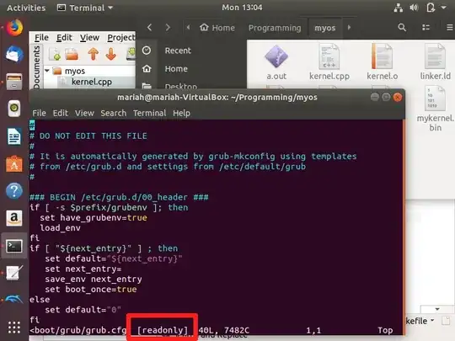Click 'load_env' line in terminal
455x341 pixels.
click(x=60, y=228)
